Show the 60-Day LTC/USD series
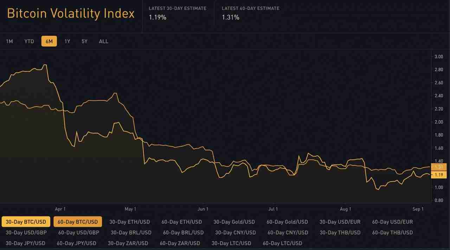This screenshot has height=250, width=450. click(282, 243)
